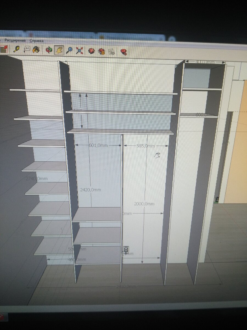Select the Orbit tool
The height and width of the screenshot is (330, 247).
(49, 50)
